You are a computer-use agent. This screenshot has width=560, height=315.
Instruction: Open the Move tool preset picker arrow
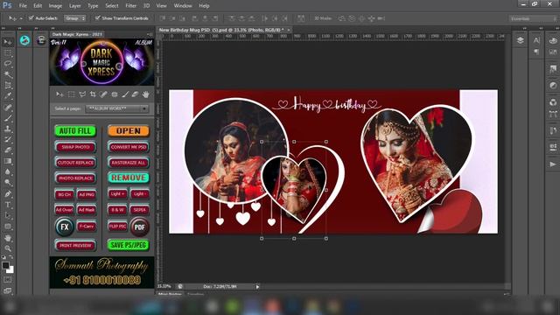click(21, 18)
